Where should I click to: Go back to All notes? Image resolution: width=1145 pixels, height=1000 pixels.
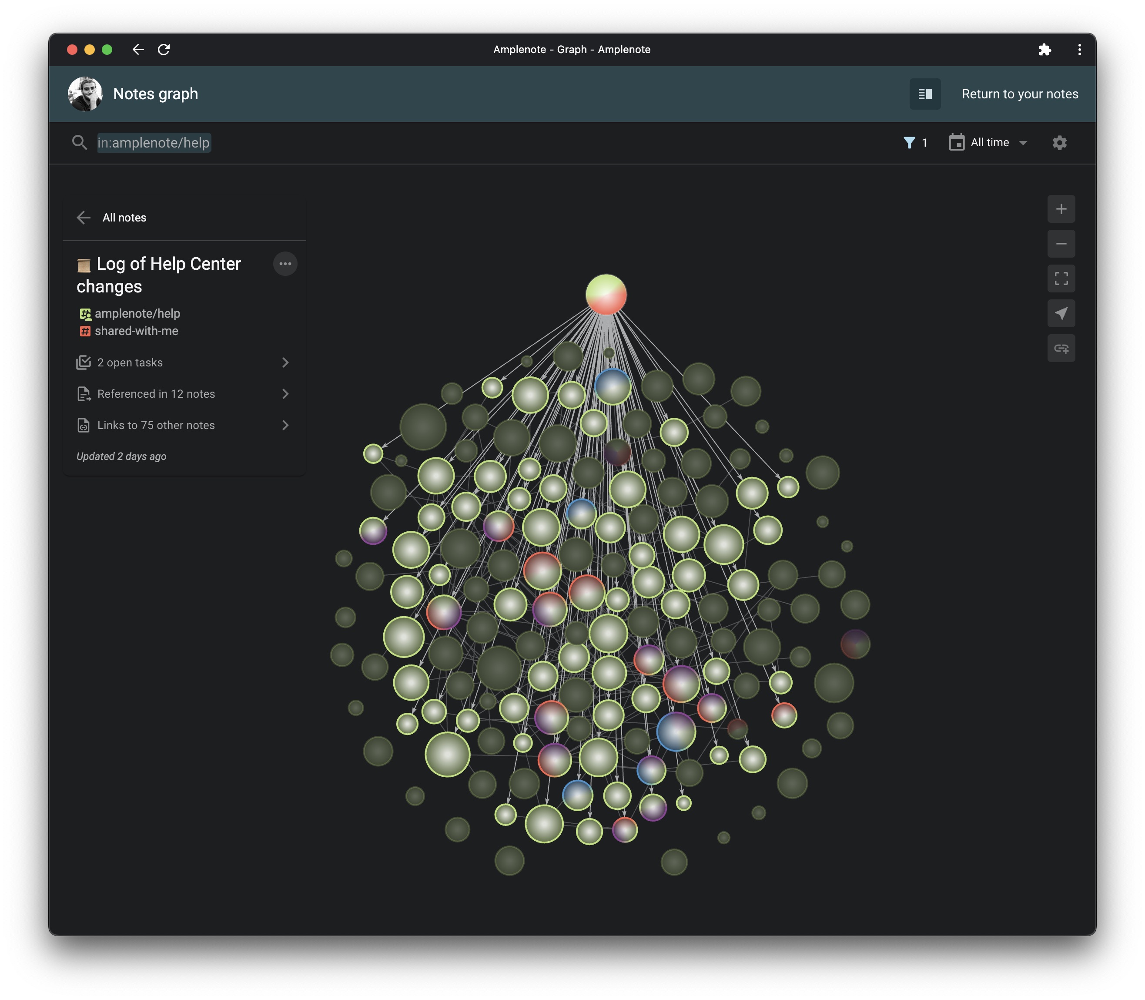click(x=111, y=218)
